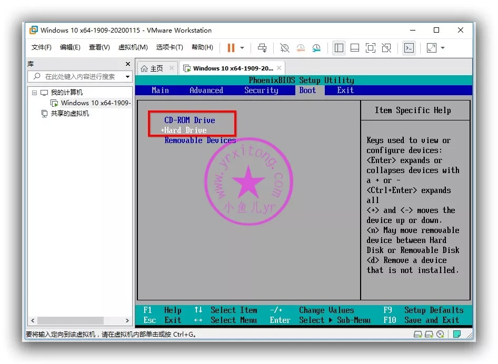Enter full screen mode icon
This screenshot has width=498, height=364.
pyautogui.click(x=371, y=48)
